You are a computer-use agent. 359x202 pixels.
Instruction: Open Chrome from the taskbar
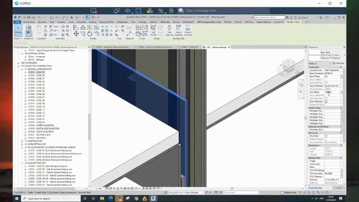coord(136,198)
